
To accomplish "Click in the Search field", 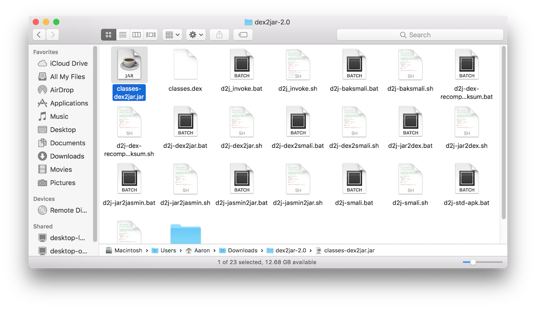I will pos(420,35).
